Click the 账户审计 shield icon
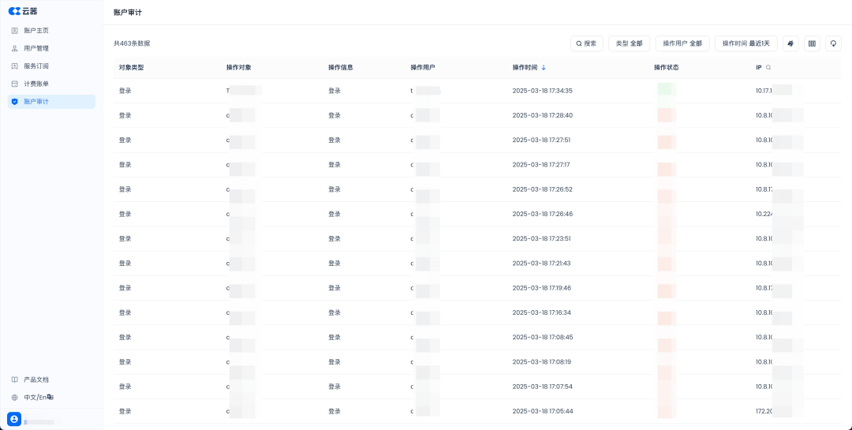Image resolution: width=852 pixels, height=430 pixels. pos(15,102)
